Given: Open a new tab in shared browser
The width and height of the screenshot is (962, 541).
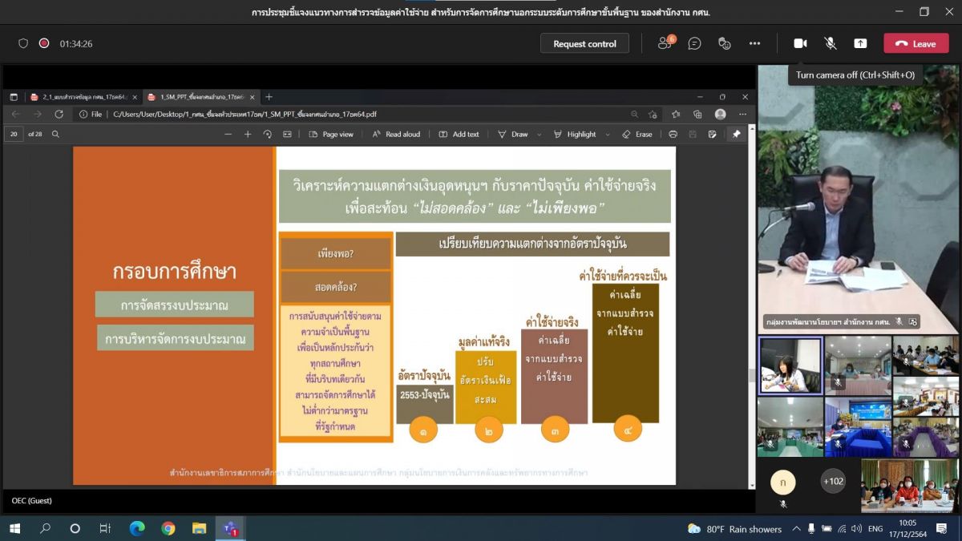Looking at the screenshot, I should coord(269,97).
